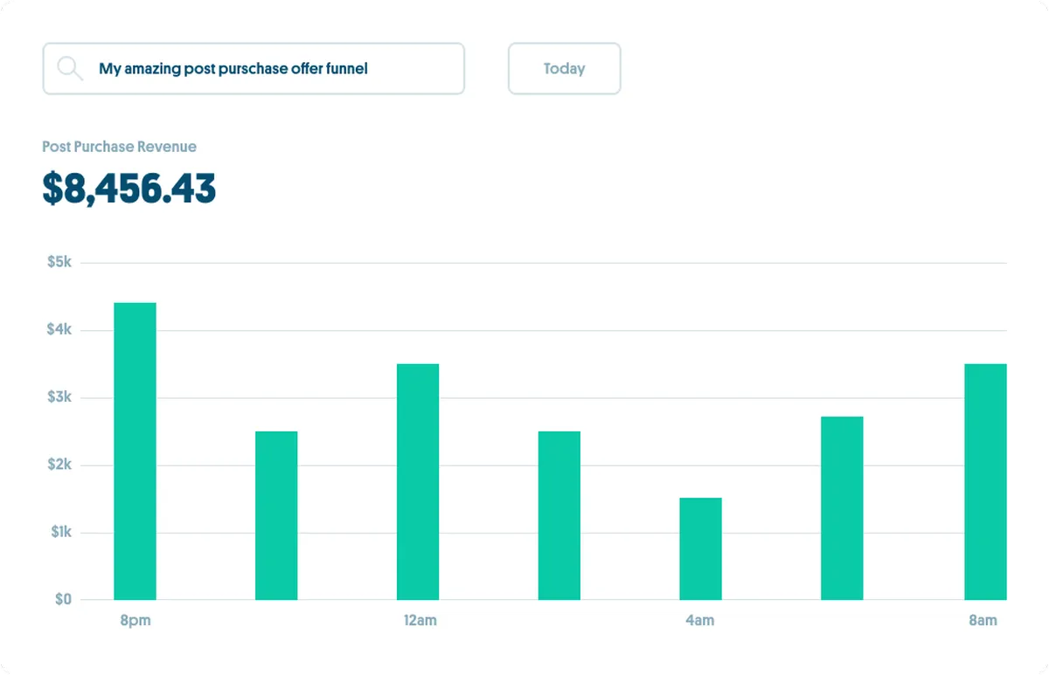Screen dimensions: 1049x675
Task: Select the 12am x-axis label
Action: pos(420,621)
